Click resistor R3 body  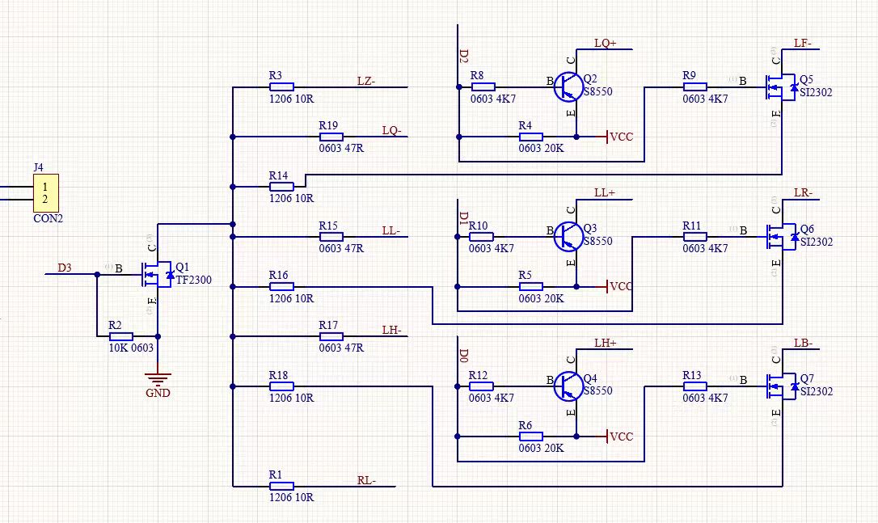pos(281,86)
